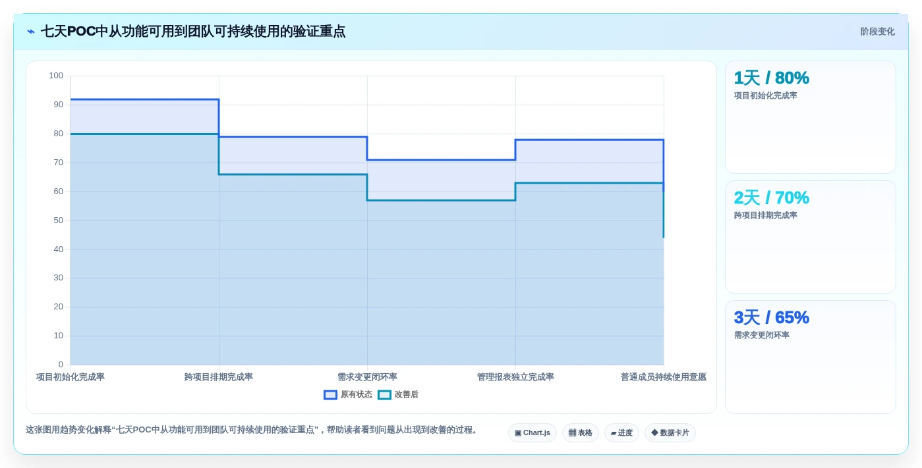Screen dimensions: 922x468
Task: Click the 改善后 legend color box
Action: (384, 395)
